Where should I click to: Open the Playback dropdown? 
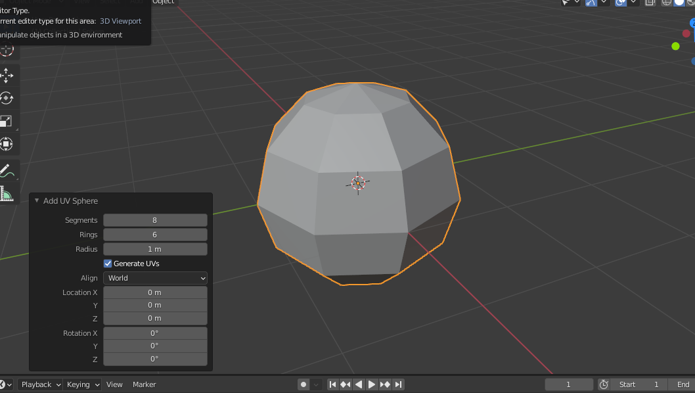point(40,384)
